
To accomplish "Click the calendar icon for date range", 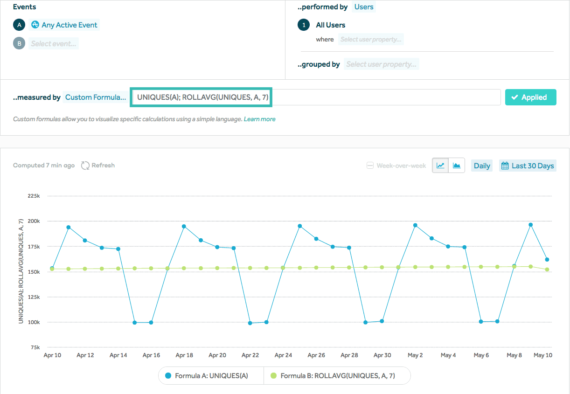I will [505, 166].
